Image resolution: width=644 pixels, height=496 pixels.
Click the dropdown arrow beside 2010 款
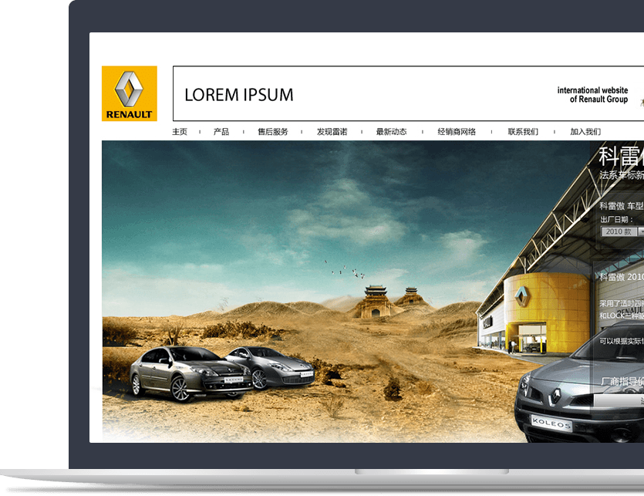pyautogui.click(x=640, y=231)
